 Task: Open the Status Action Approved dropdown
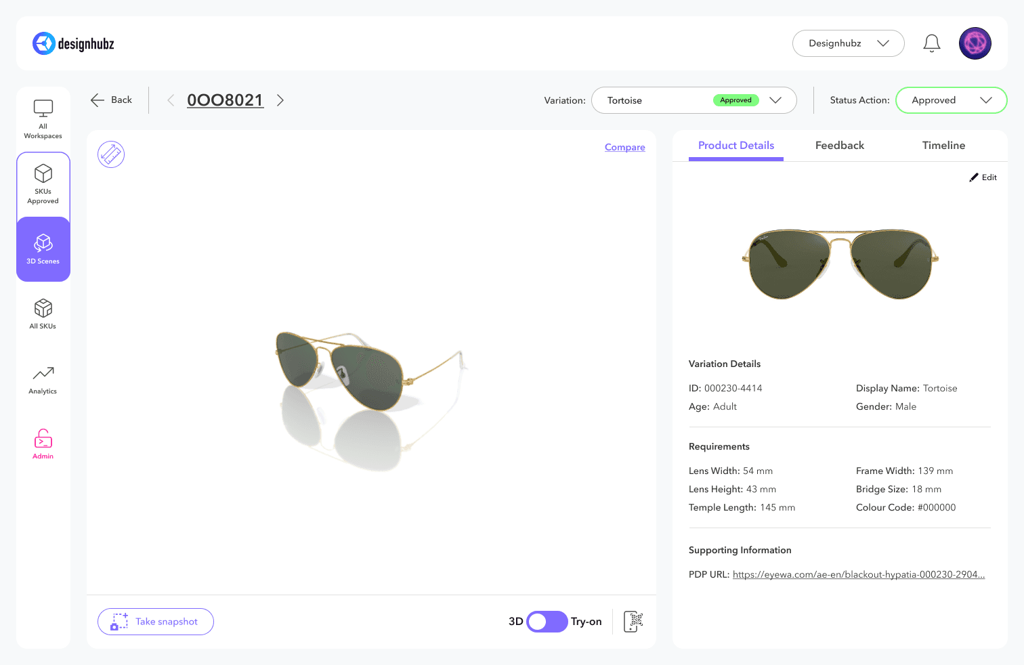point(952,100)
